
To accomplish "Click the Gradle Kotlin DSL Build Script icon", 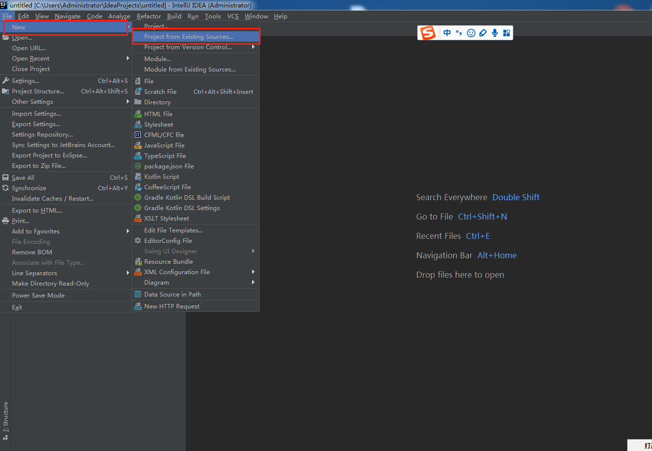I will (138, 198).
